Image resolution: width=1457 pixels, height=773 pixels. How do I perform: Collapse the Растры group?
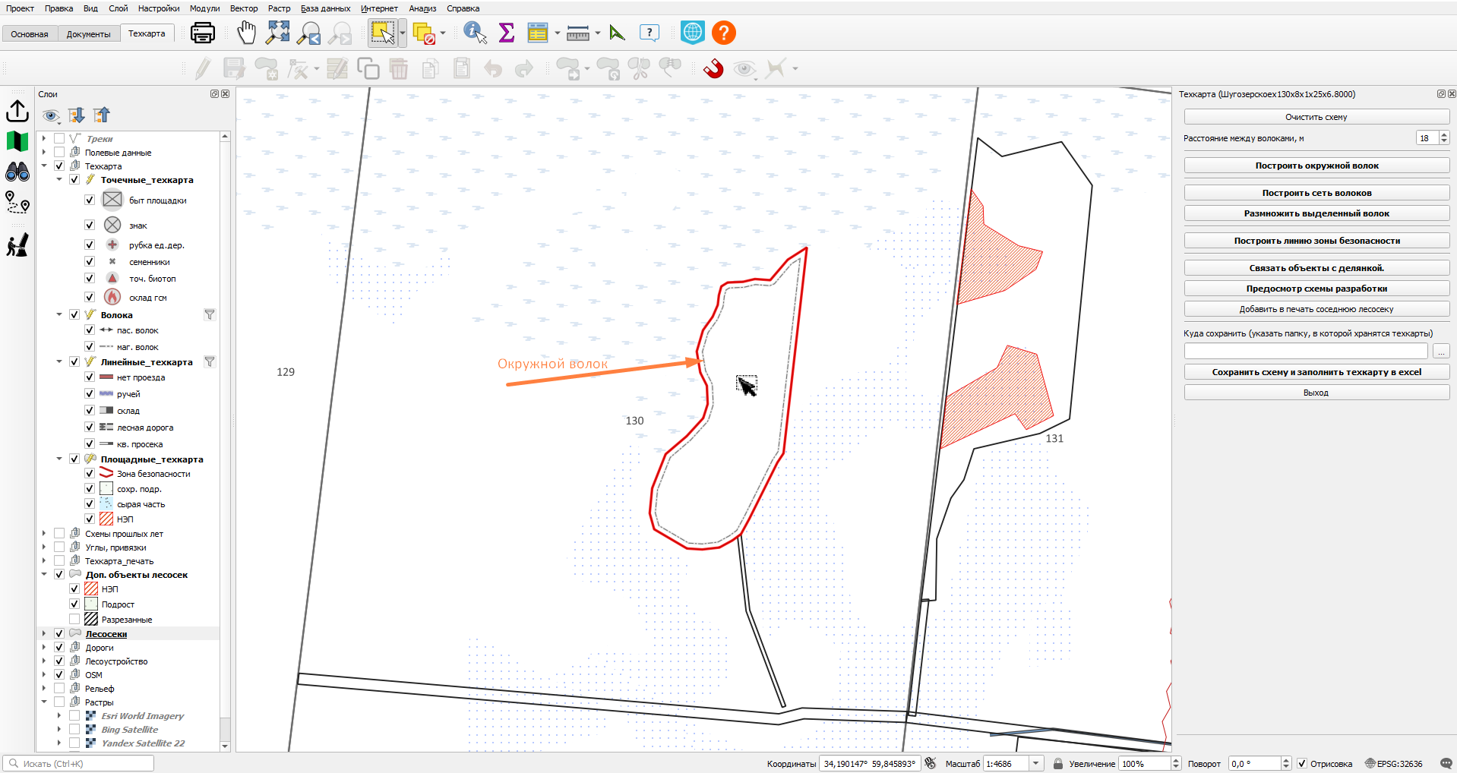coord(44,702)
